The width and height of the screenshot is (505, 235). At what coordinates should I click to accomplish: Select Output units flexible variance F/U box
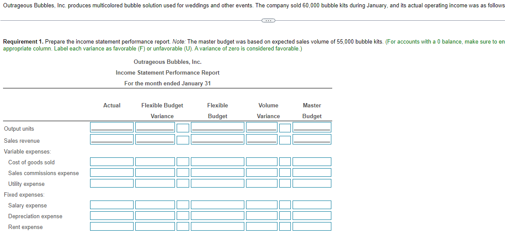[x=183, y=128]
